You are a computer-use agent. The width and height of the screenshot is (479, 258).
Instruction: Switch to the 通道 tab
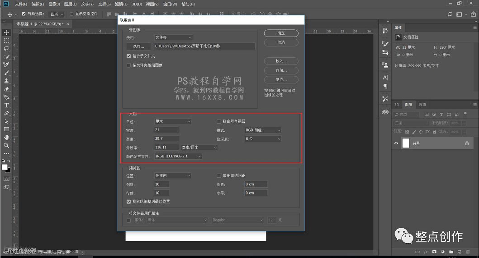pos(422,105)
